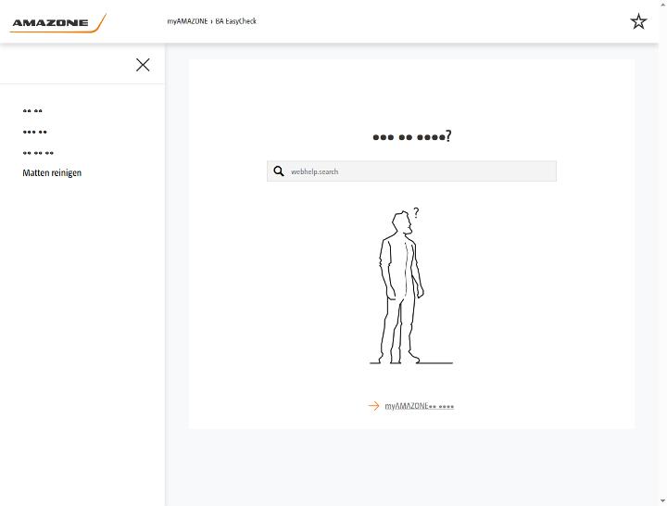Screen dimensions: 667x506
Task: Select the second dotted sidebar entry
Action: click(x=35, y=132)
